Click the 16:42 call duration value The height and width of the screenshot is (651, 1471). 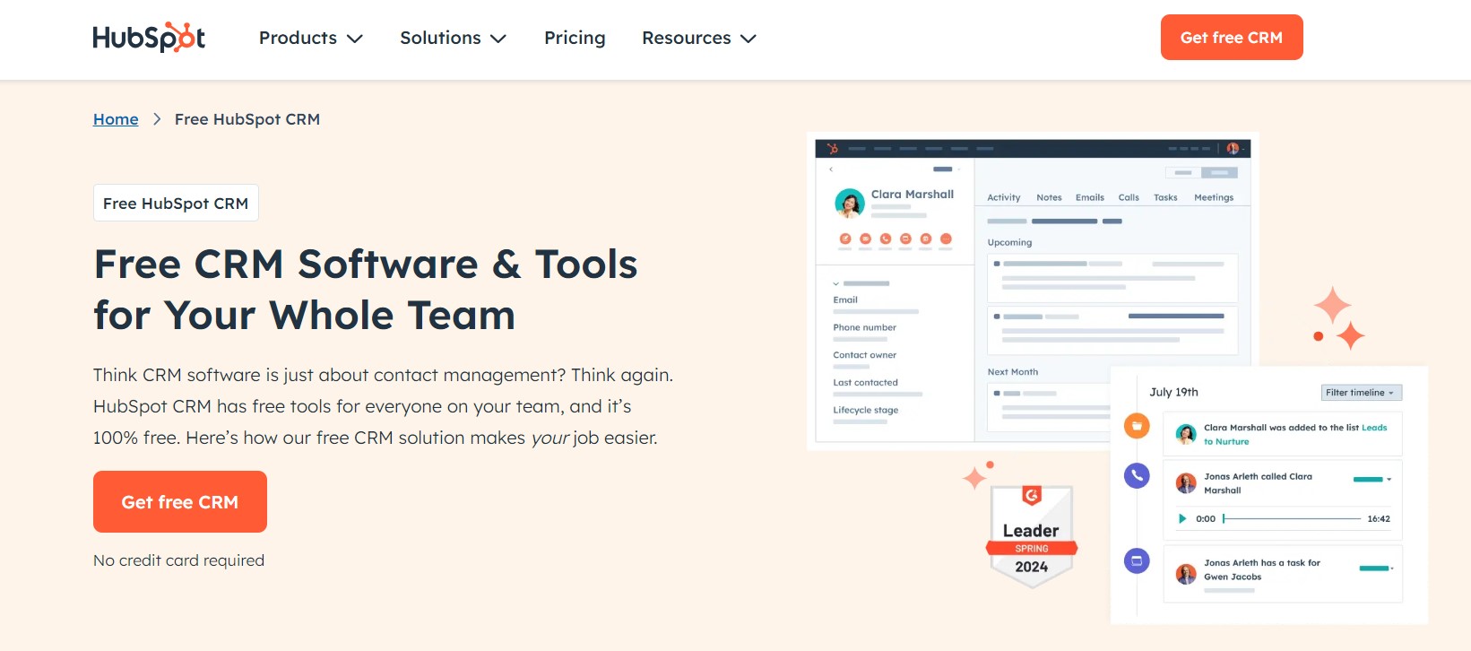[1379, 518]
